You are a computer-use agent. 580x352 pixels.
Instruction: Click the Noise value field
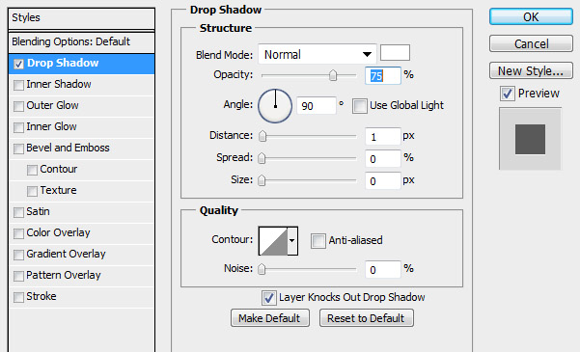coord(383,269)
